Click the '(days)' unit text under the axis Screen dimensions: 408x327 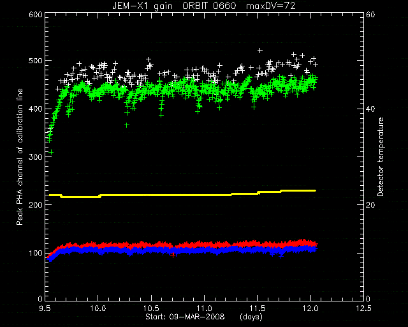(251, 317)
